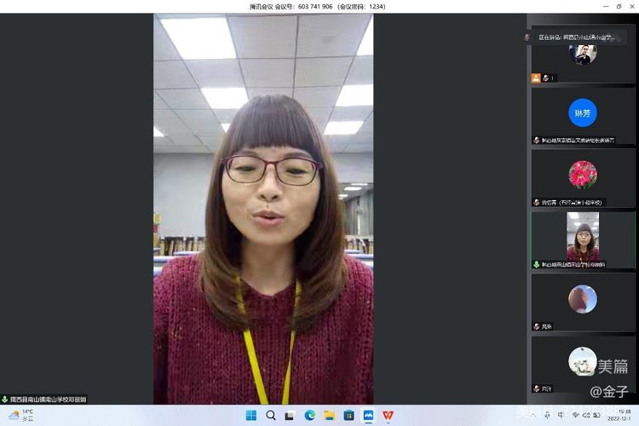
Task: Minimize the Tencent Meeting window
Action: (606, 7)
